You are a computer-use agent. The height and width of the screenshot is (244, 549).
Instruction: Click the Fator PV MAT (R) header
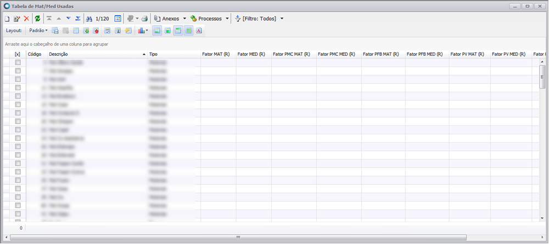[470, 54]
